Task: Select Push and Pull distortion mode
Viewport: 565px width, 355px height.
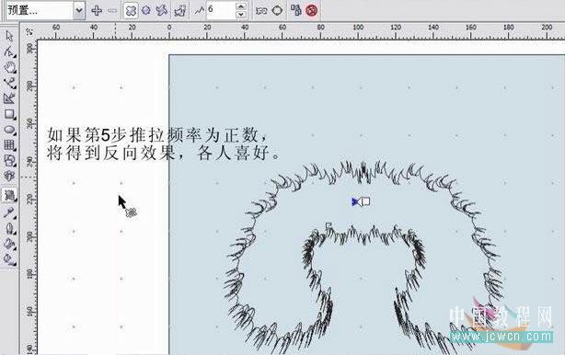Action: [131, 10]
